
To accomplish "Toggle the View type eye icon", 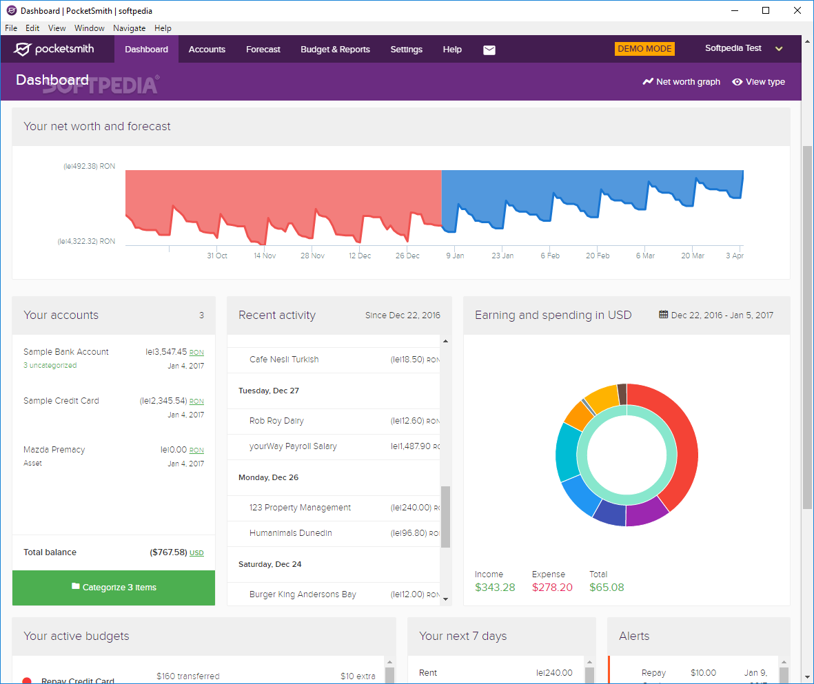I will (737, 81).
